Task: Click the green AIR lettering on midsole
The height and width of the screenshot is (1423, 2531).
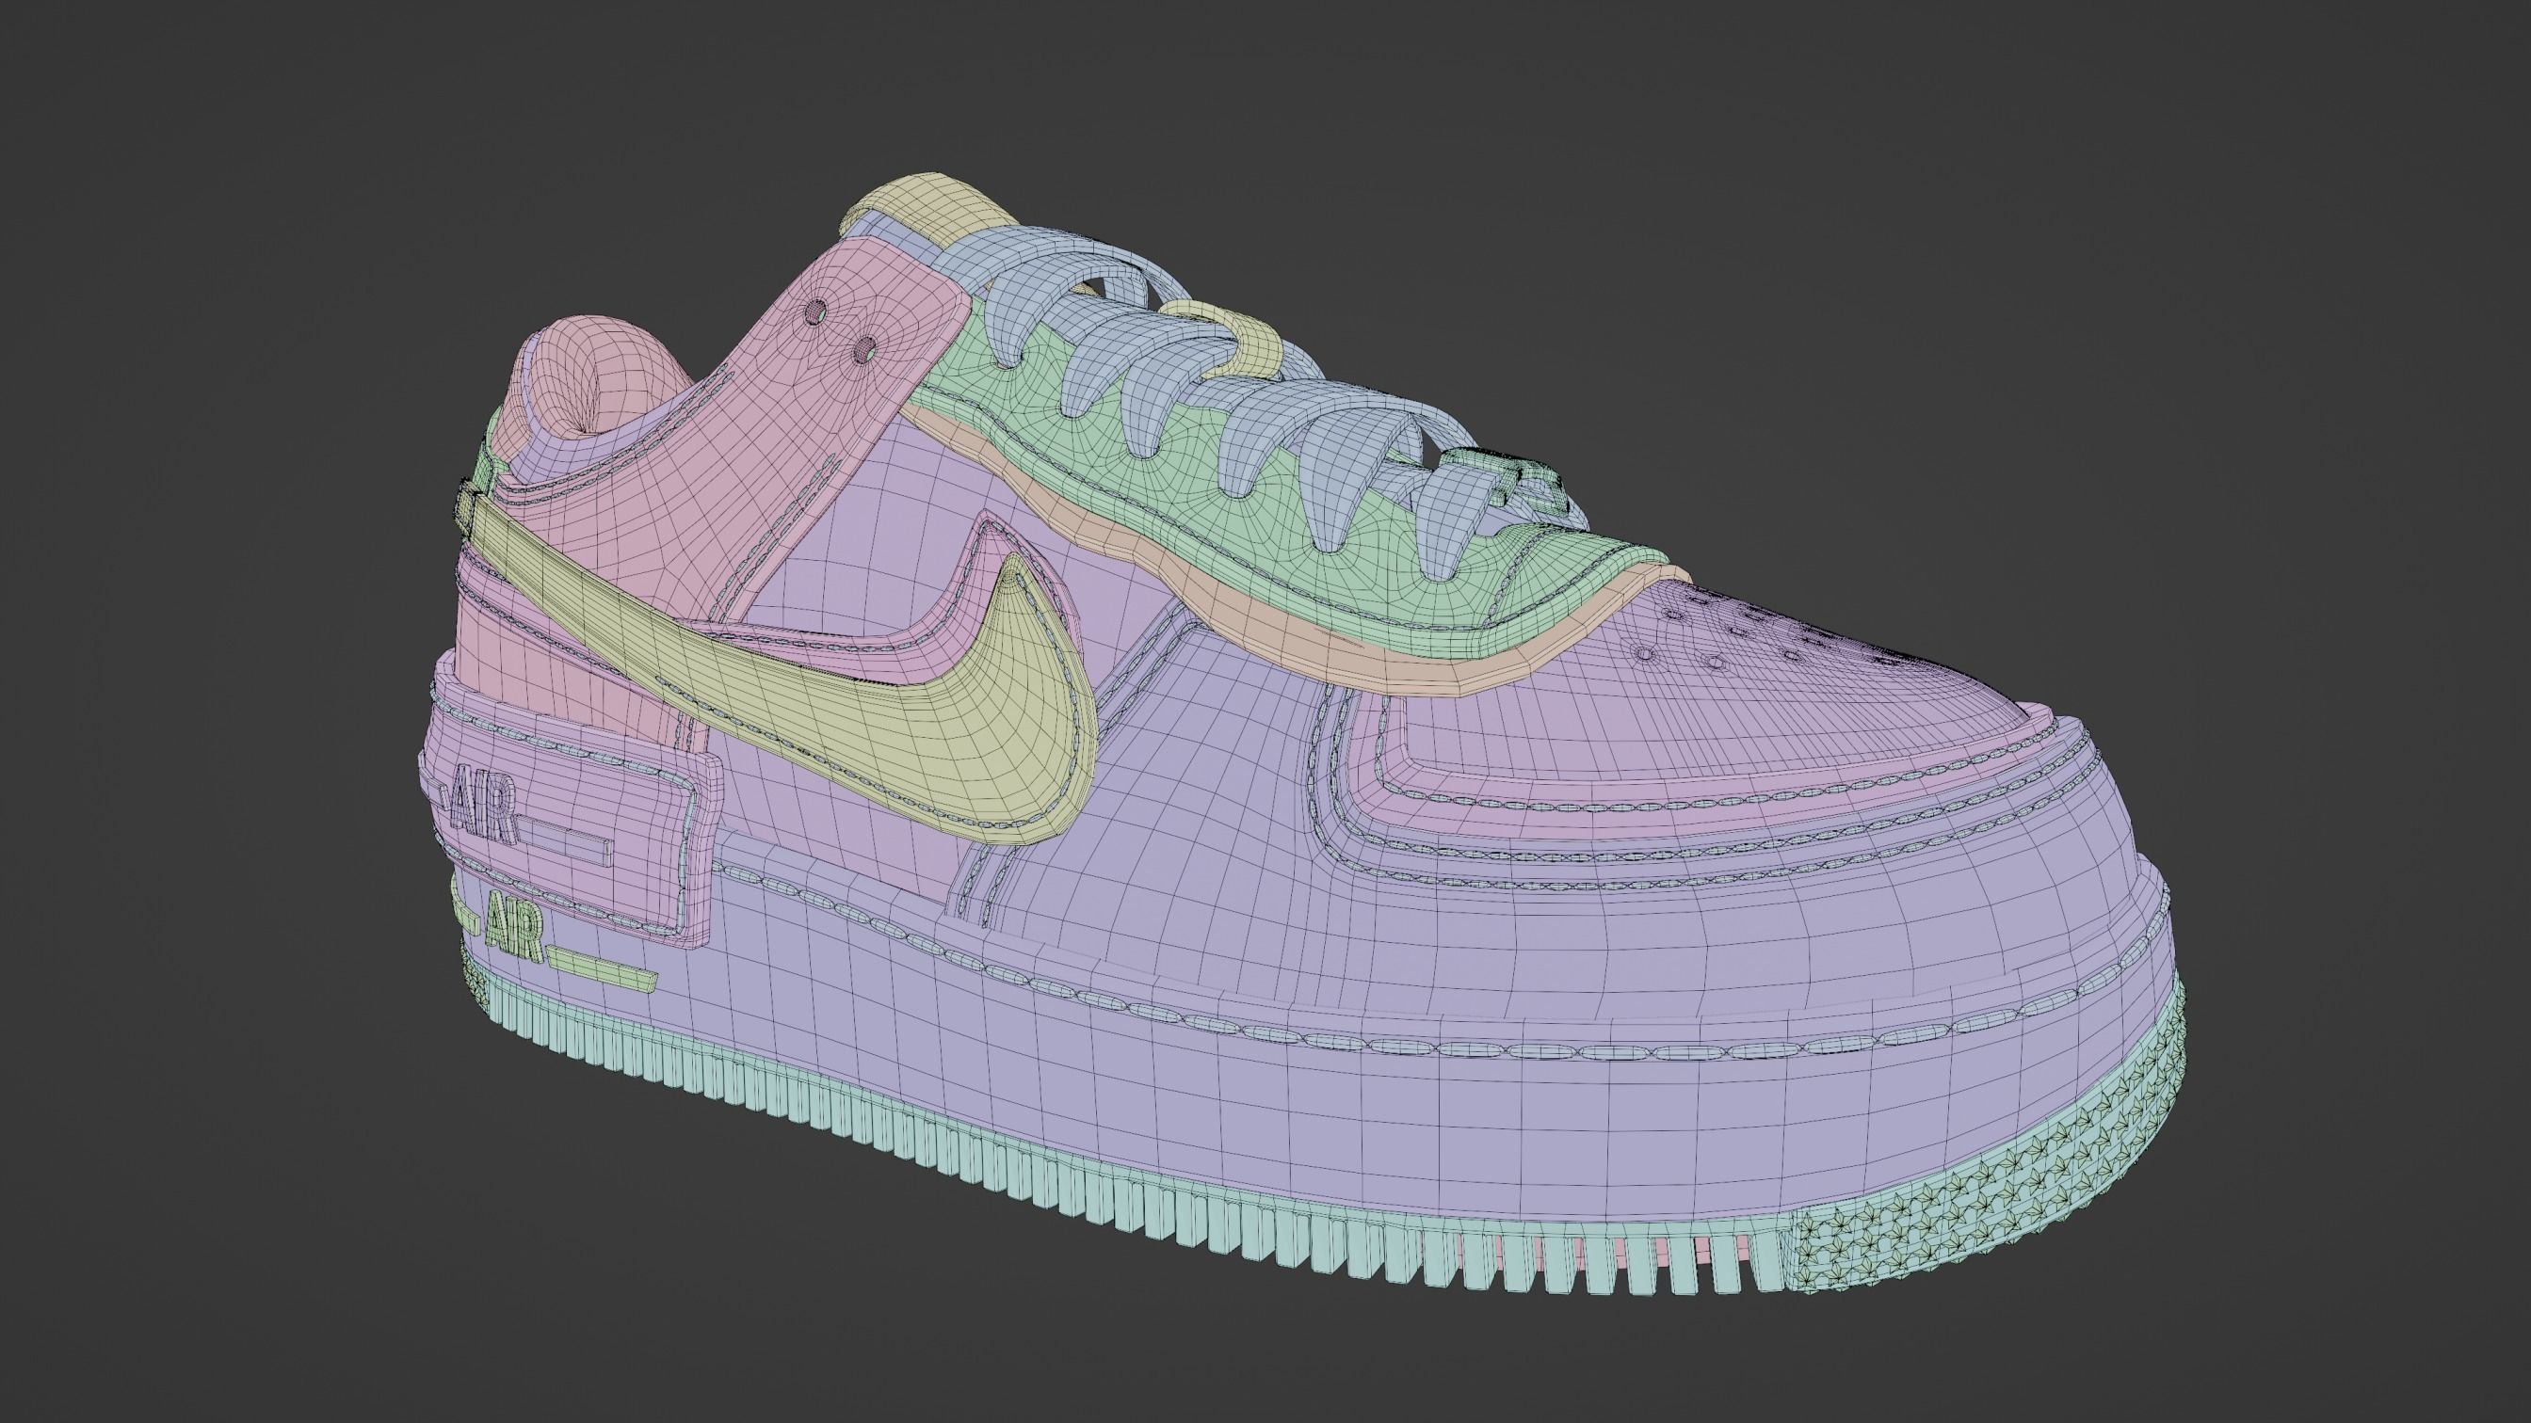Action: coord(514,926)
